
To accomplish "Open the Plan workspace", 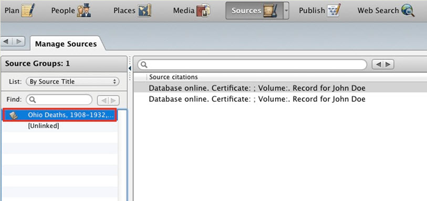I will pos(20,10).
